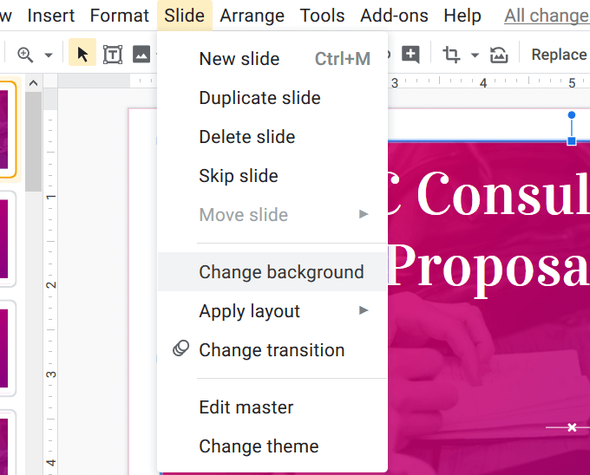Choose Change background from Slide menu

point(281,272)
